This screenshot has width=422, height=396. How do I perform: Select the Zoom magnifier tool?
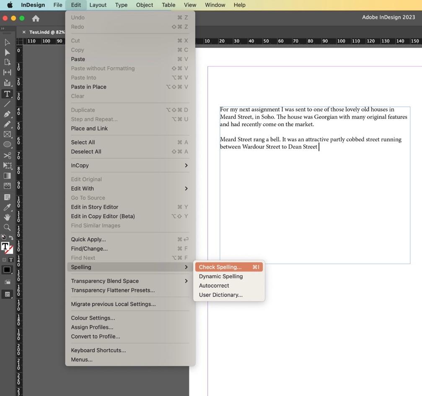point(7,227)
